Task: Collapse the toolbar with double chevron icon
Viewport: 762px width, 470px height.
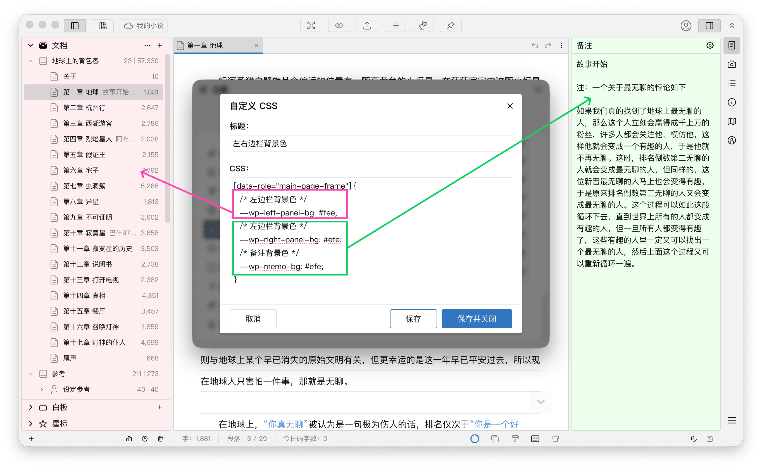Action: click(x=732, y=25)
